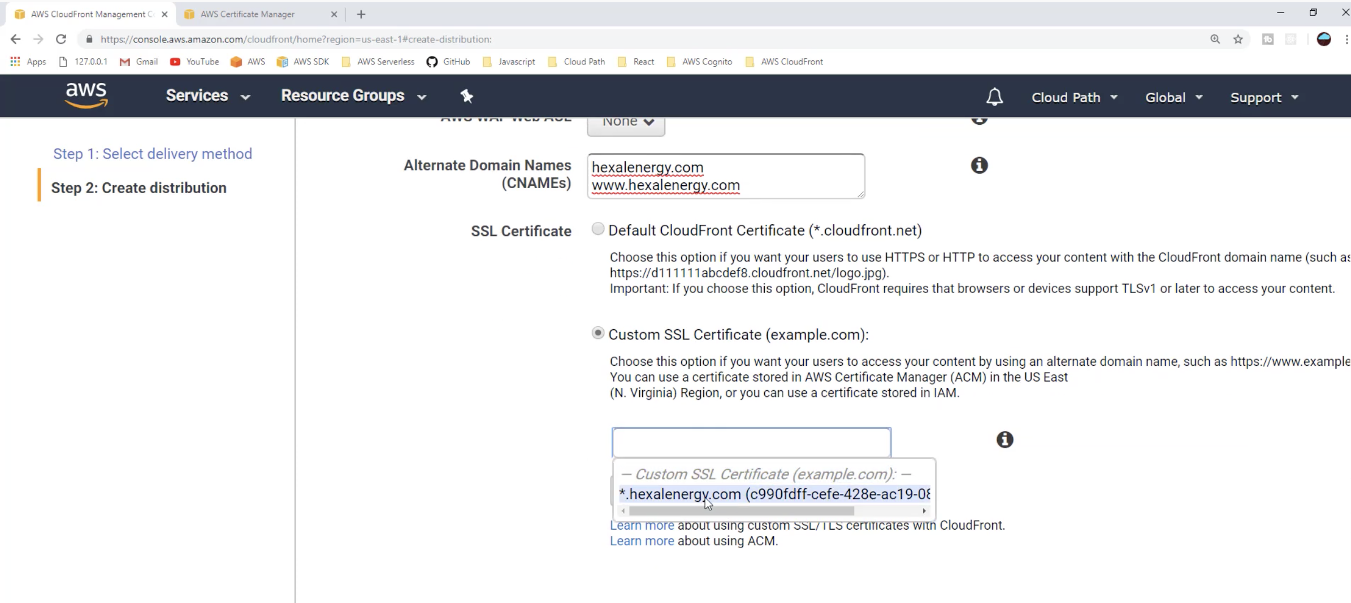1351x603 pixels.
Task: Open the GitHub bookmark
Action: (x=448, y=62)
